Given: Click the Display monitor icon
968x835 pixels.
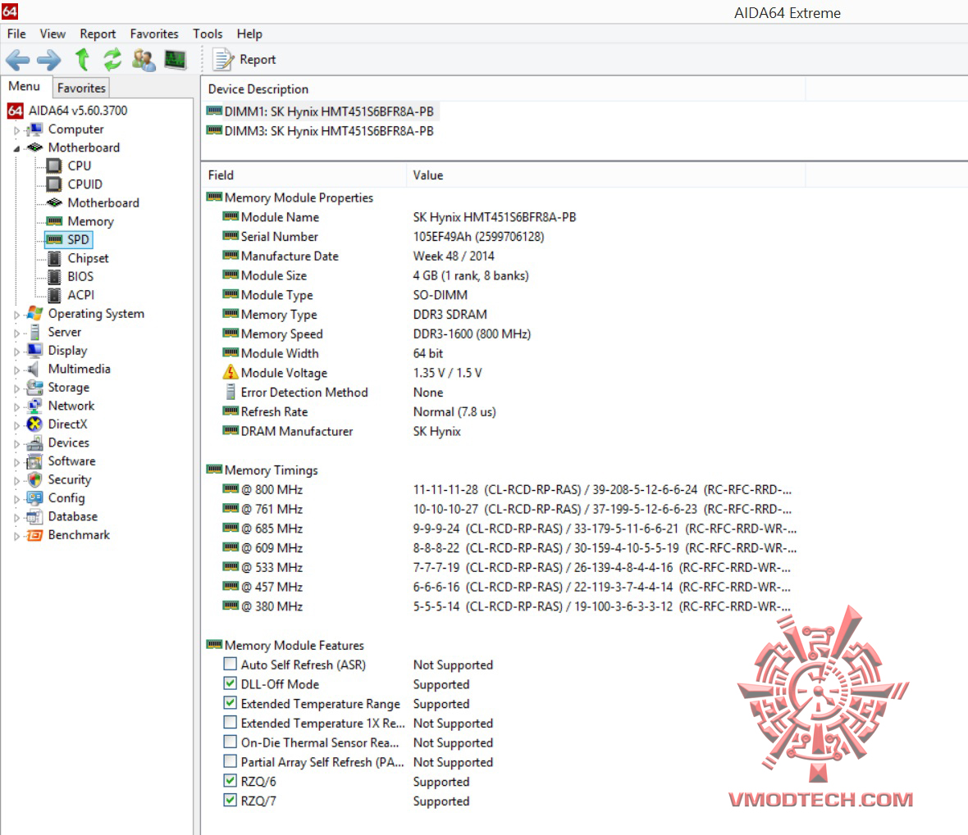Looking at the screenshot, I should 34,350.
